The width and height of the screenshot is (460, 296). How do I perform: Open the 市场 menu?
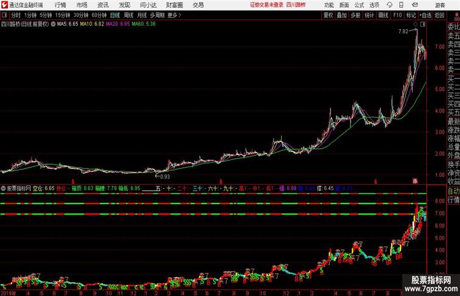click(82, 5)
